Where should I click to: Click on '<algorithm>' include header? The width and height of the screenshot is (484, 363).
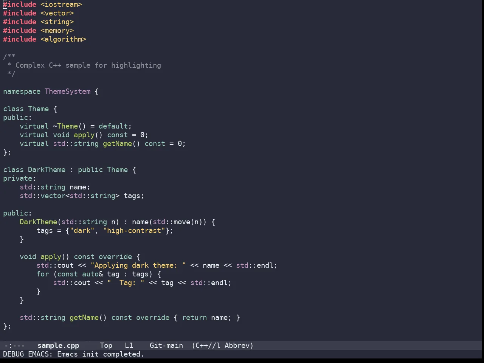pos(64,39)
